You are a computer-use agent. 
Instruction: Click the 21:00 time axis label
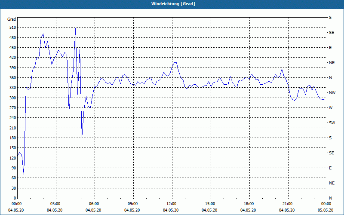click(x=288, y=204)
